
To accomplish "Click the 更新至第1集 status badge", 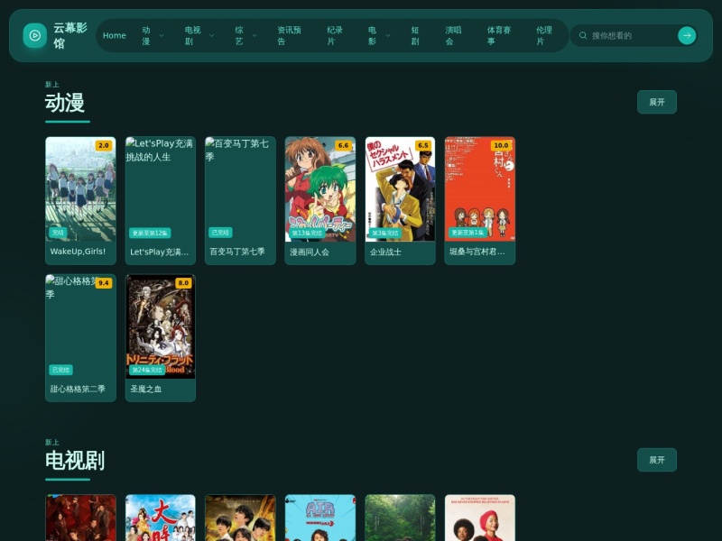I will (467, 233).
